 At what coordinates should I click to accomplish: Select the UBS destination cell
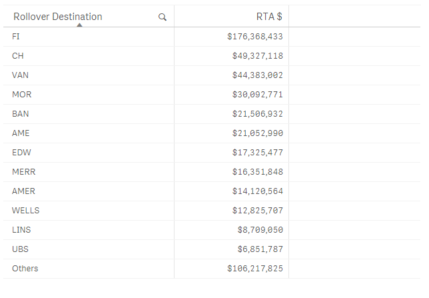click(20, 249)
